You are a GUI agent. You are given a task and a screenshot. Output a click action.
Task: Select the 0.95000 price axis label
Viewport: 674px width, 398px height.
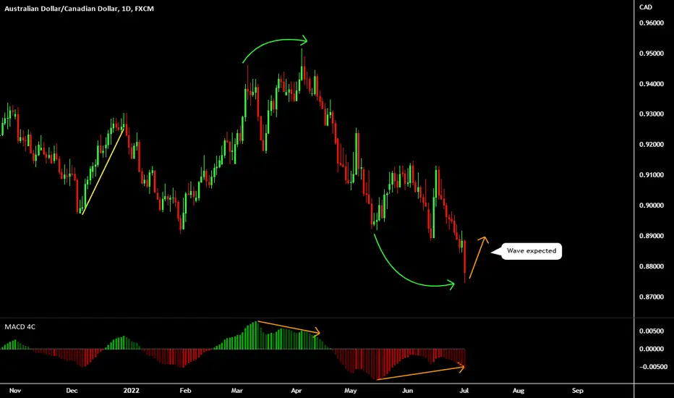(x=651, y=54)
